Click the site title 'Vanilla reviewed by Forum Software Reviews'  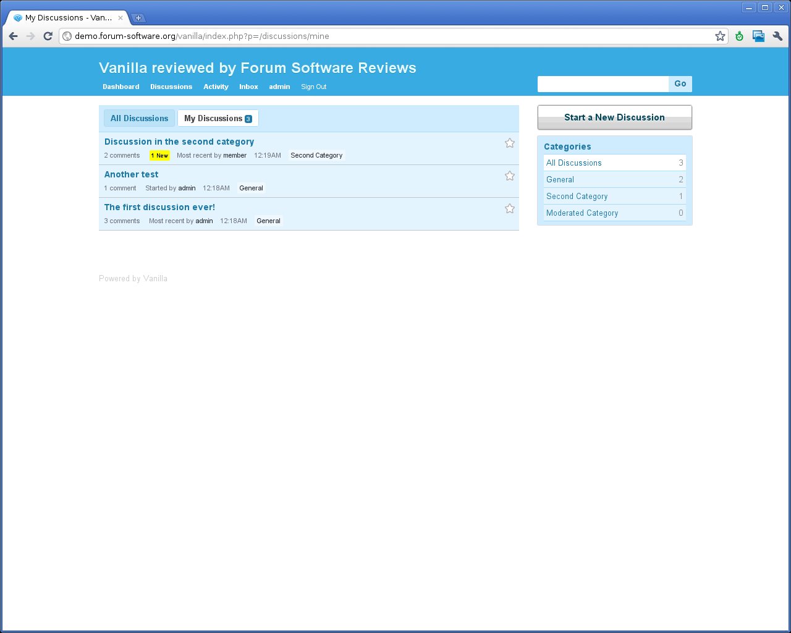pos(258,68)
